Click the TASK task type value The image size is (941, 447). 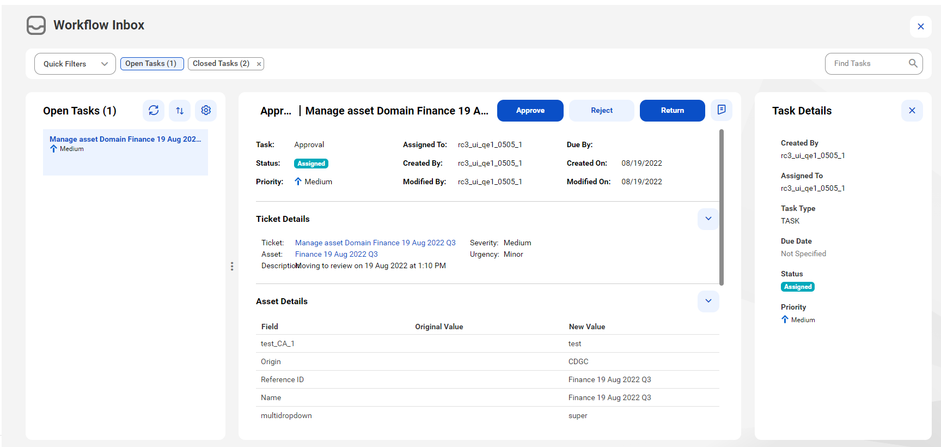pyautogui.click(x=790, y=221)
